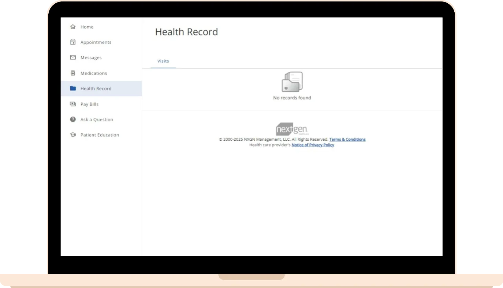The width and height of the screenshot is (503, 288).
Task: Open the Notice of Privacy Policy link
Action: [x=313, y=145]
